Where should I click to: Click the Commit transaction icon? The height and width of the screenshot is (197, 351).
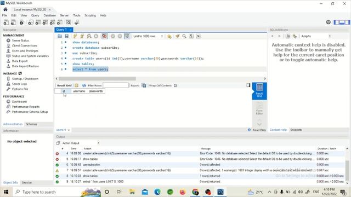point(113,36)
